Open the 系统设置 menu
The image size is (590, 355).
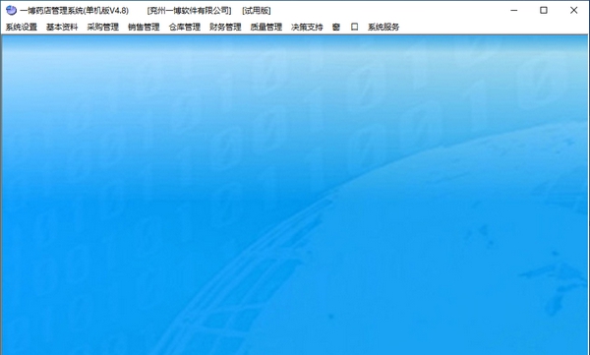pyautogui.click(x=22, y=27)
